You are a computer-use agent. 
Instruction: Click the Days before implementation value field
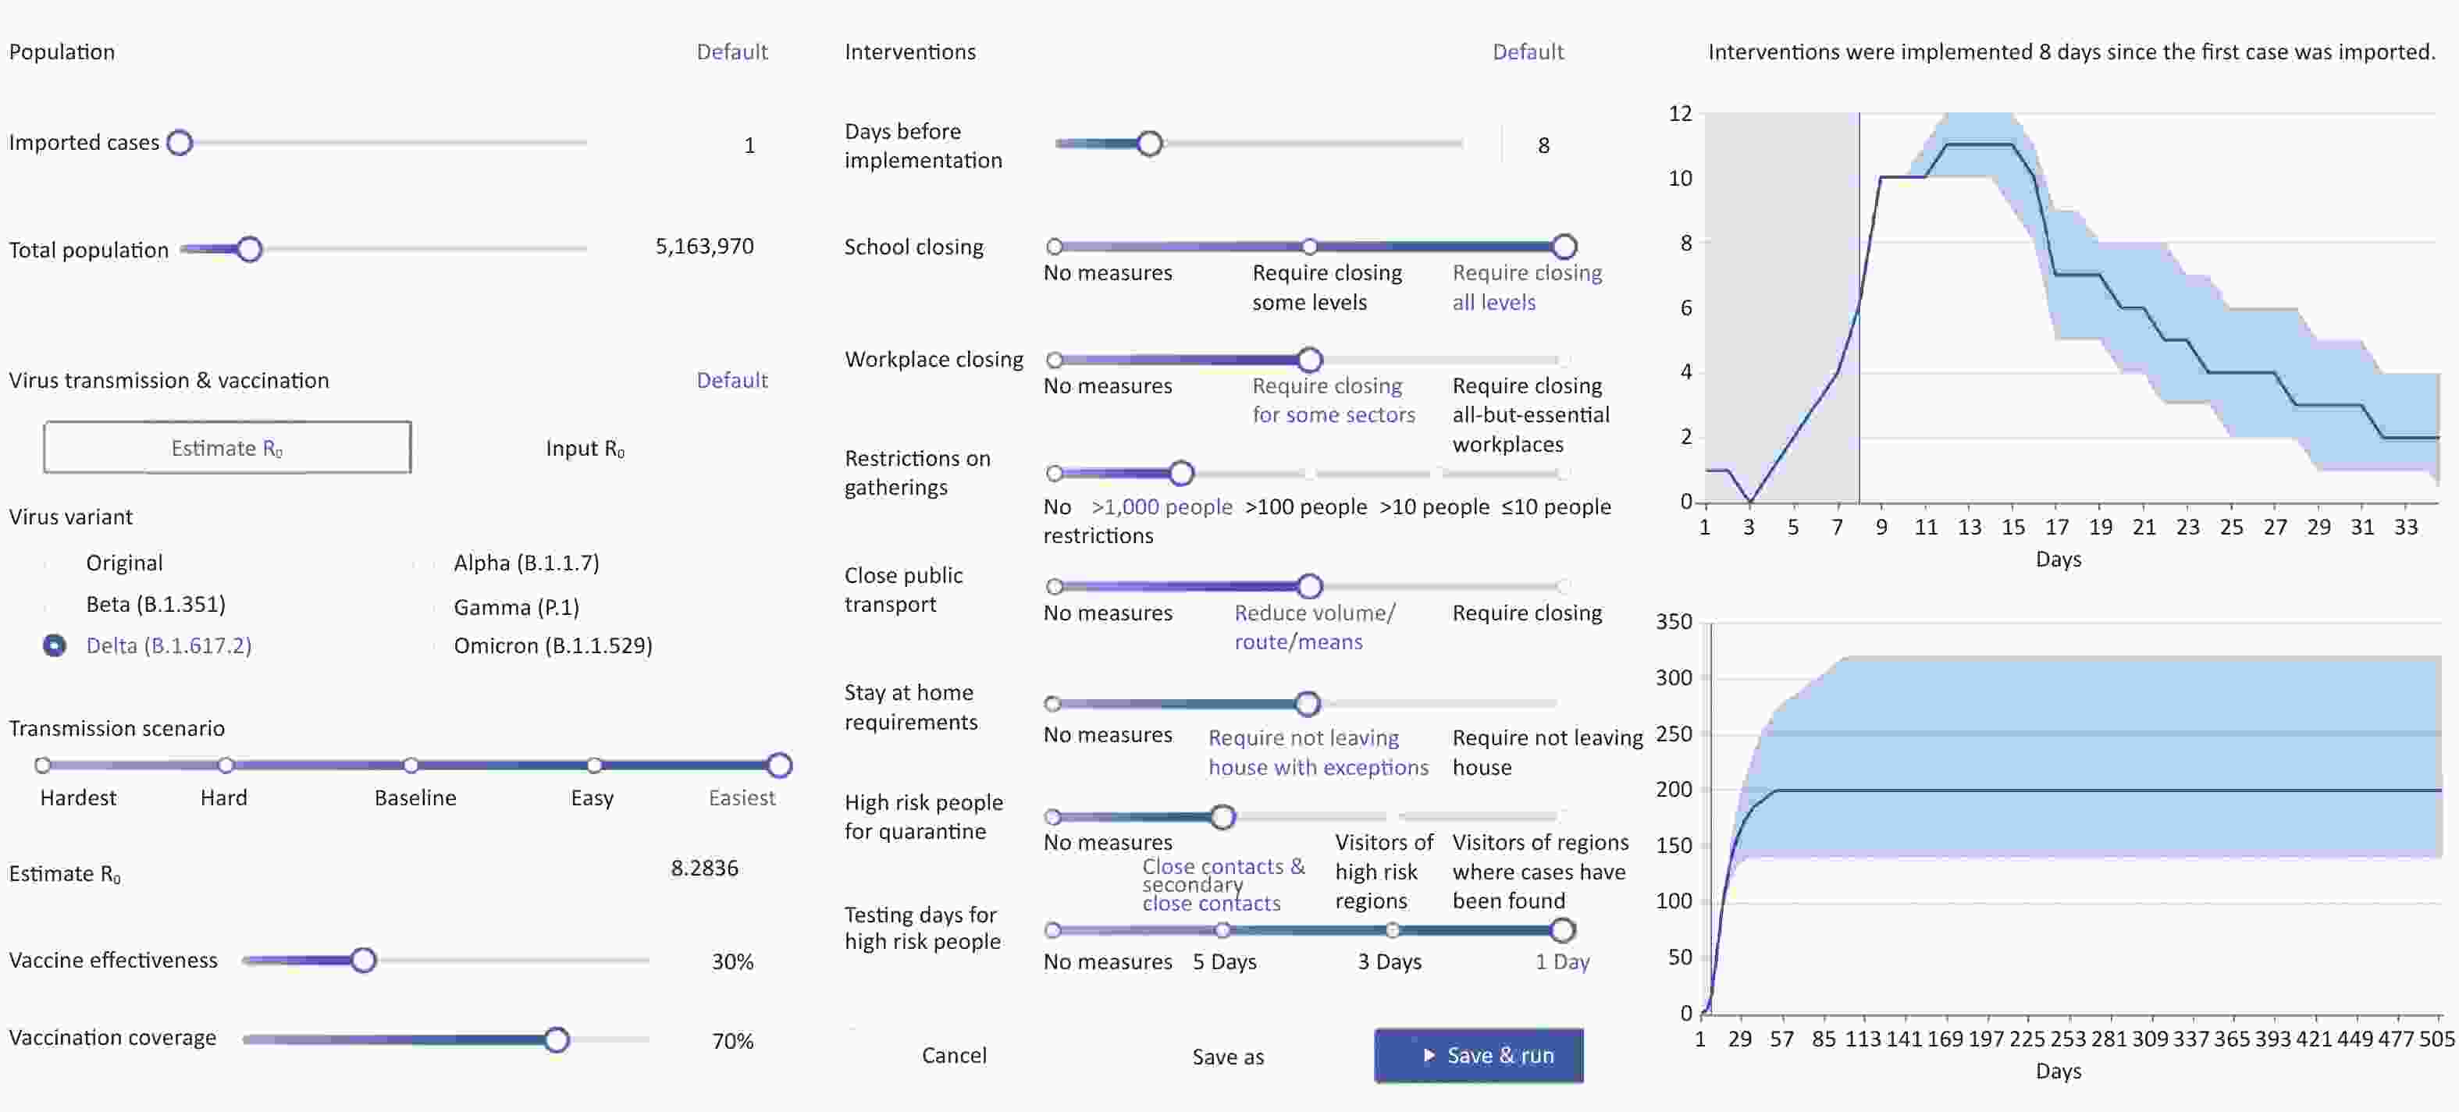1543,145
